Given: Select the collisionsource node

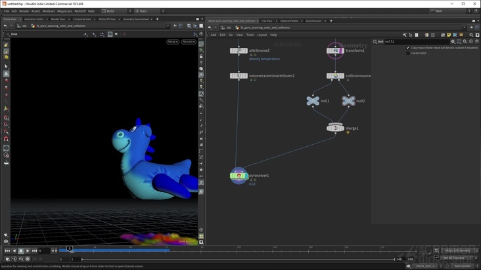Looking at the screenshot, I should tap(335, 75).
